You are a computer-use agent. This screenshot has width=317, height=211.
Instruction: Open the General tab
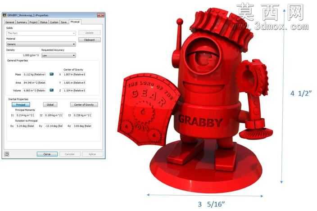[x=10, y=22]
